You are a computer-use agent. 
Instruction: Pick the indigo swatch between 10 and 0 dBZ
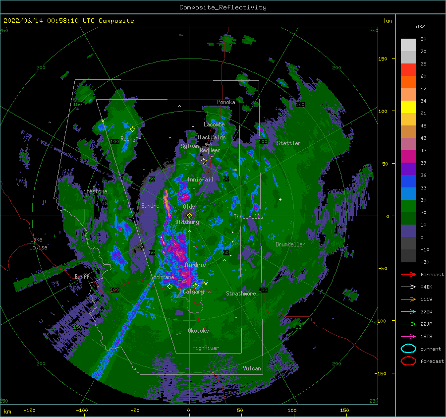click(408, 231)
